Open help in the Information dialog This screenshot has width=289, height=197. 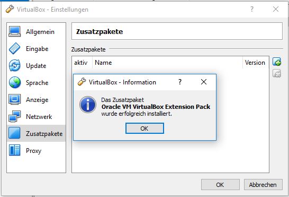click(x=180, y=82)
